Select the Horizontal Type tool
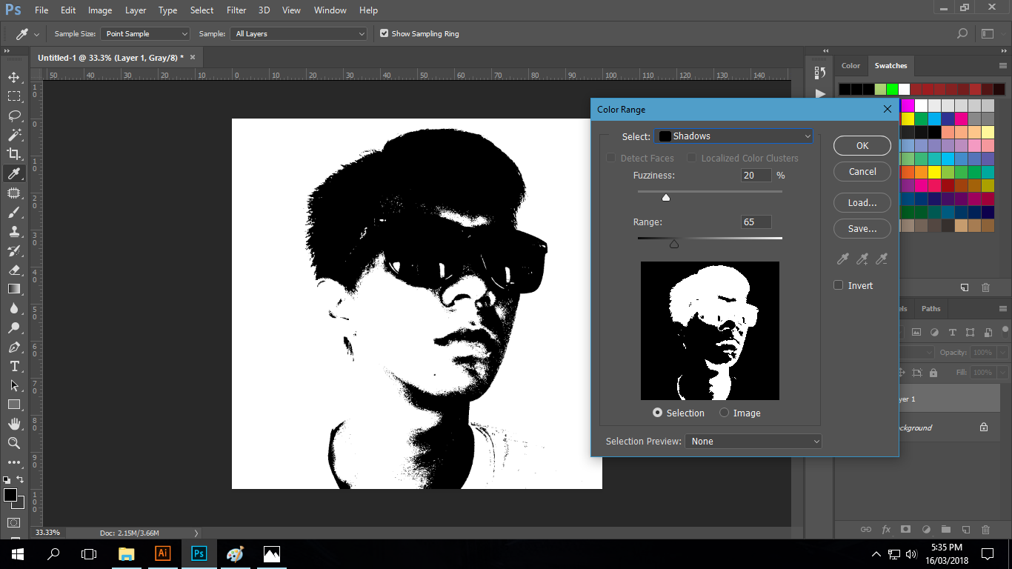Screen dimensions: 1012x569 (13, 366)
